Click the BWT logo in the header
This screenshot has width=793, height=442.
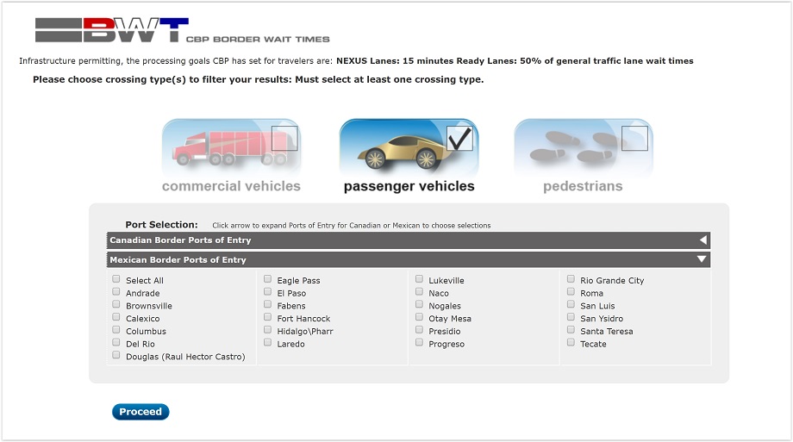click(112, 31)
